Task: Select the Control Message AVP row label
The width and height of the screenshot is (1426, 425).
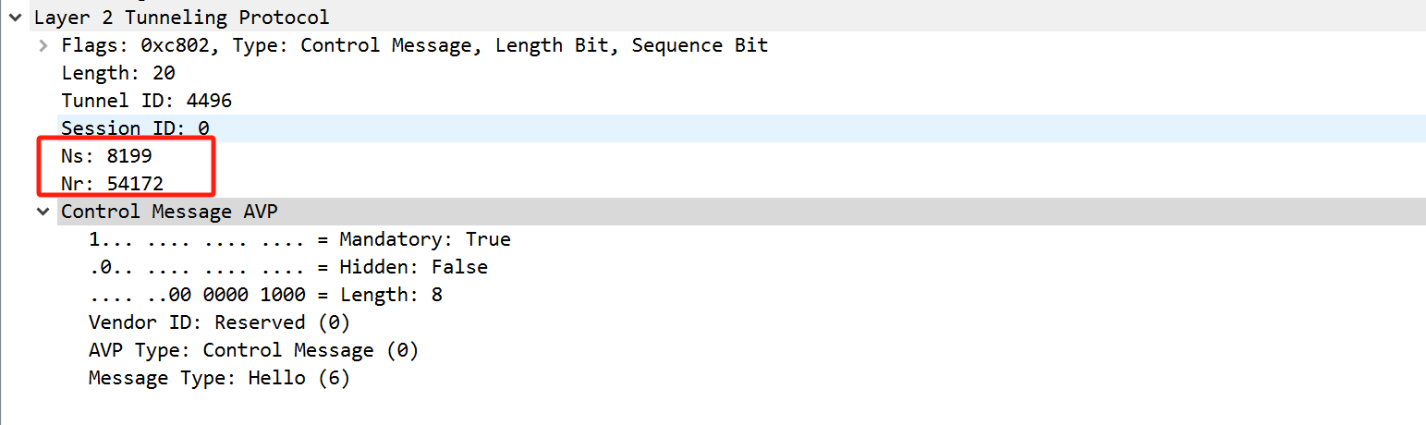Action: coord(169,212)
